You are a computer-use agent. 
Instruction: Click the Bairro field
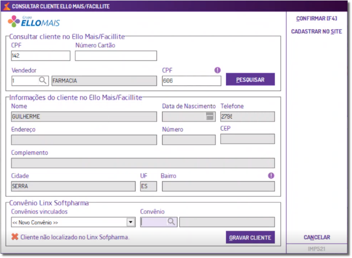[218, 186]
